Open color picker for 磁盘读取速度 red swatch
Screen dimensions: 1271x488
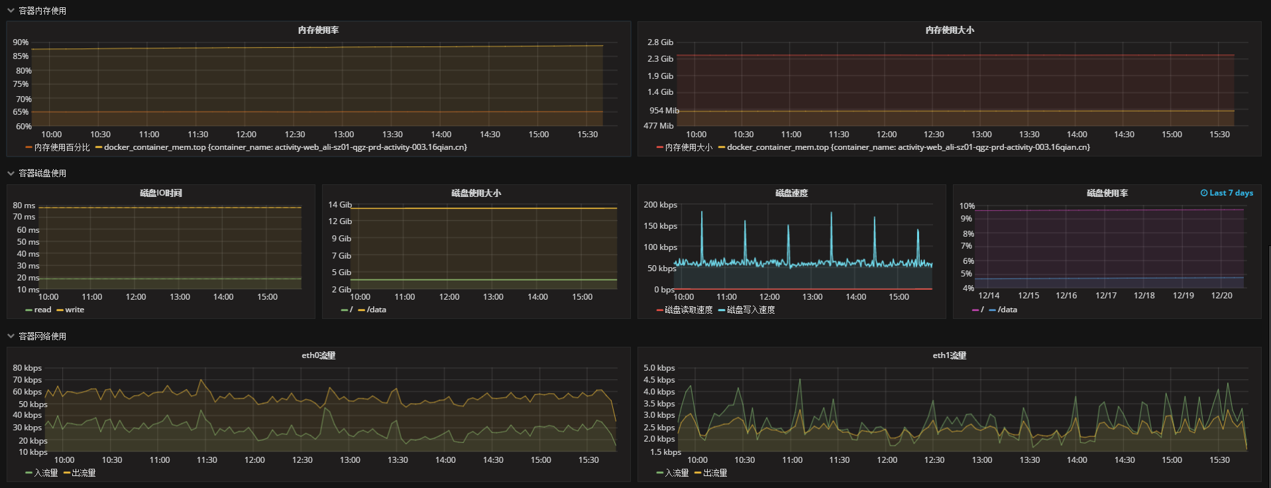[659, 310]
